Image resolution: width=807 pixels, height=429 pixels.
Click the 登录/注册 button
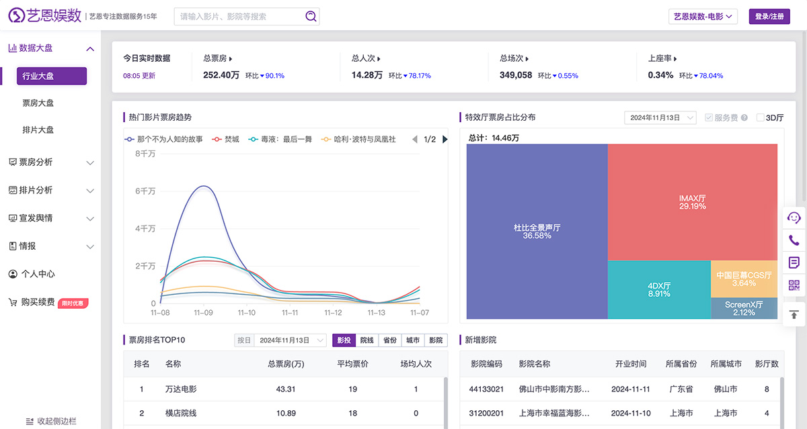[x=769, y=15]
